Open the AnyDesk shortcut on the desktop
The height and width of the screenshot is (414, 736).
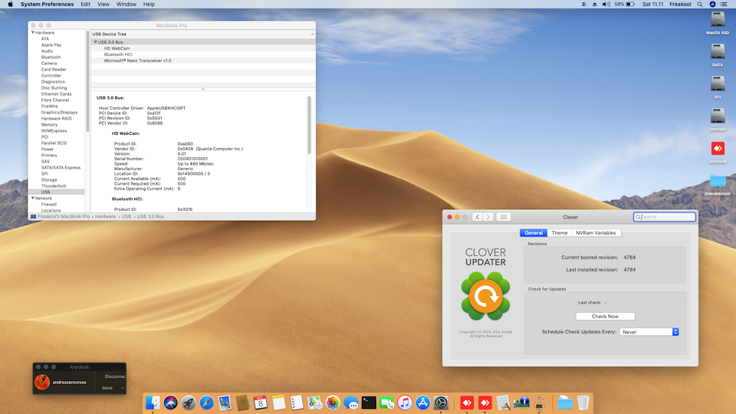718,149
